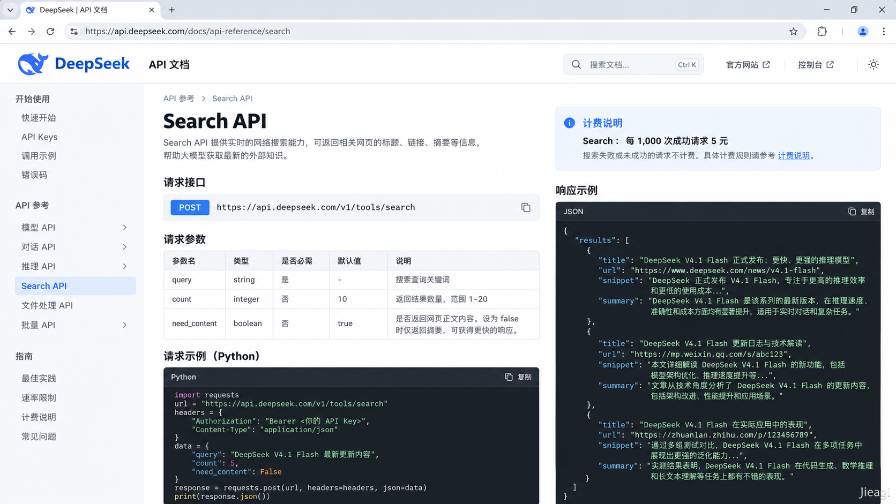
Task: Expand the 对话 API section
Action: click(124, 247)
